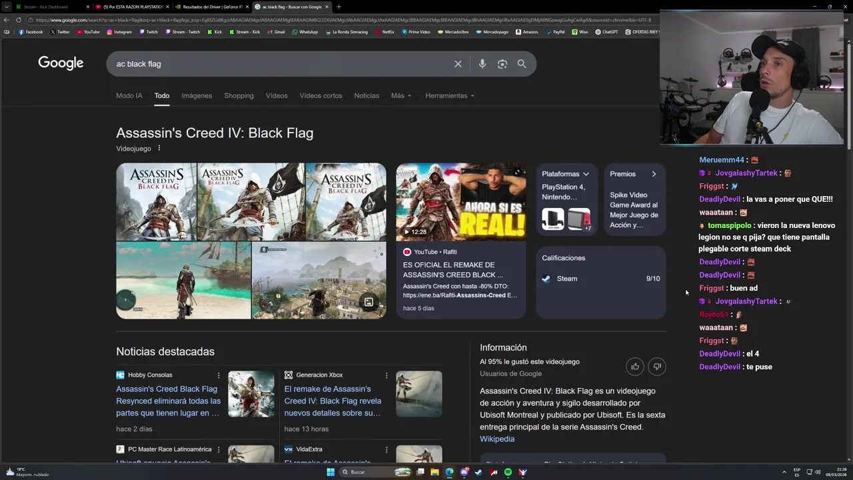Select the Videos cortos tab
Screen dimensions: 853x480
click(321, 95)
